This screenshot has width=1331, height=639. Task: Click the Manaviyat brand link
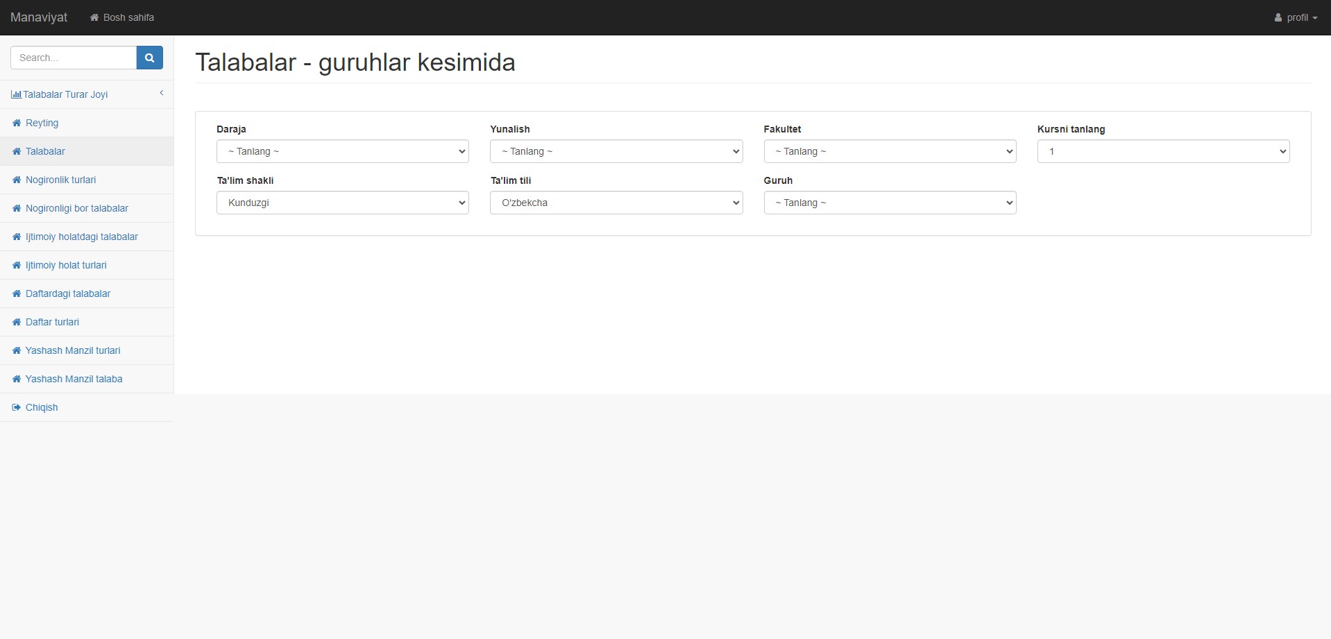39,17
